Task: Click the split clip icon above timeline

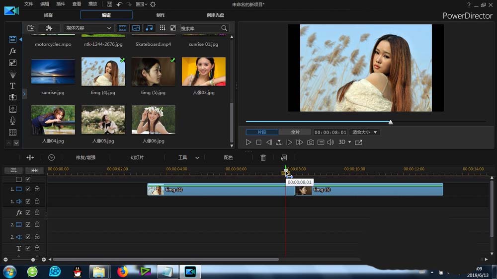Action: pos(30,157)
